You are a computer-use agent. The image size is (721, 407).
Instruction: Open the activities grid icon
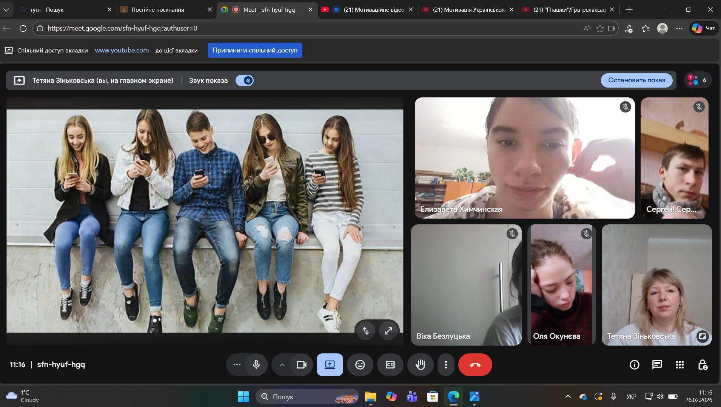[679, 365]
